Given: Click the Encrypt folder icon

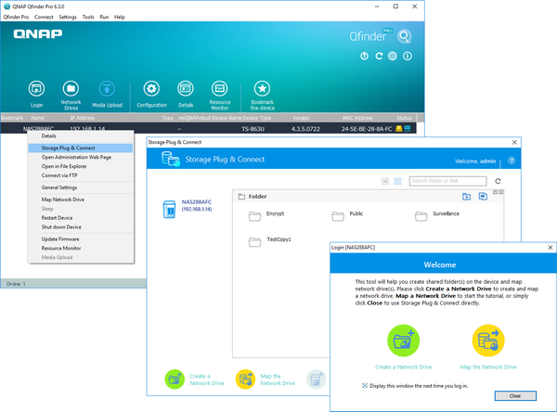Looking at the screenshot, I should click(x=254, y=216).
